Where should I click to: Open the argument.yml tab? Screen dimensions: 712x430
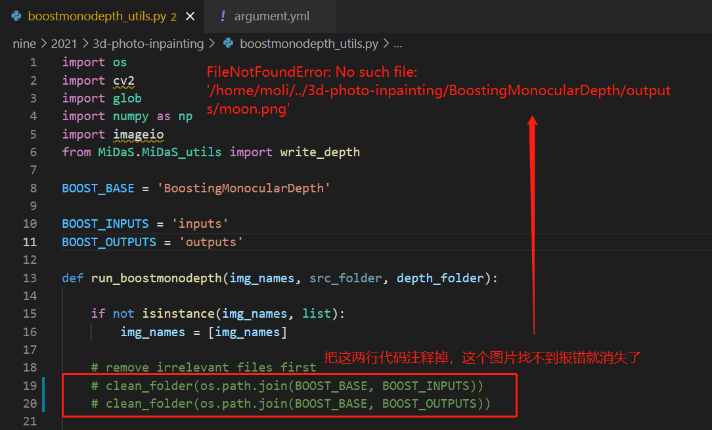point(271,16)
